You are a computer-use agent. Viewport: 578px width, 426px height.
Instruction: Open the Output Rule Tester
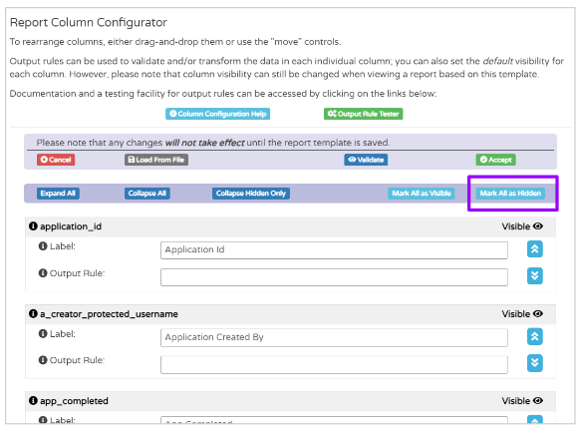(x=363, y=114)
